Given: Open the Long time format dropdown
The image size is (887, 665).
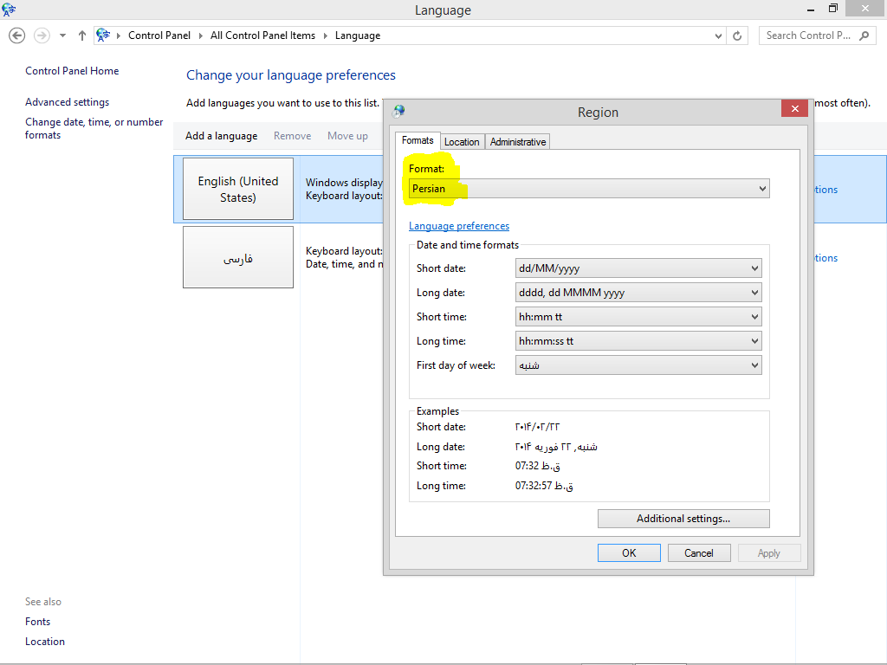Looking at the screenshot, I should tap(638, 341).
